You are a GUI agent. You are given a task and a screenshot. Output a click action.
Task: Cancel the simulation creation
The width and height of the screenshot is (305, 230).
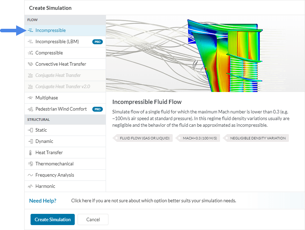click(93, 219)
